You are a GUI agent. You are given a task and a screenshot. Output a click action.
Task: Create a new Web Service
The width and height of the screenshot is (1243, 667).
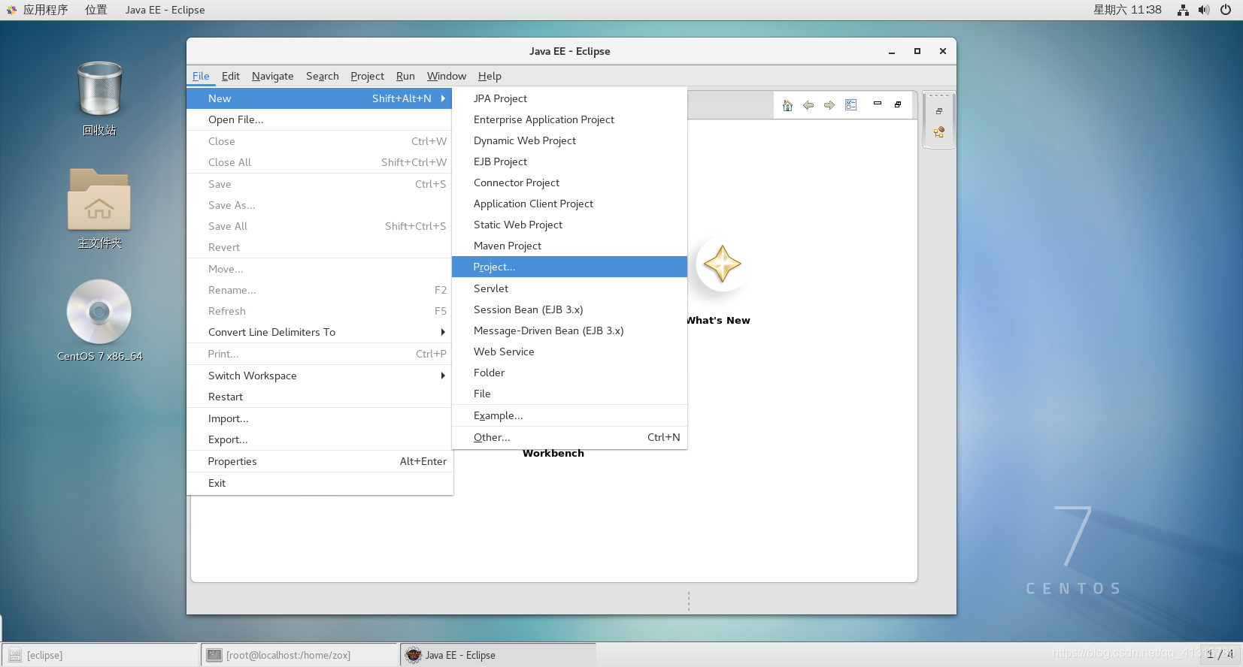569,352
